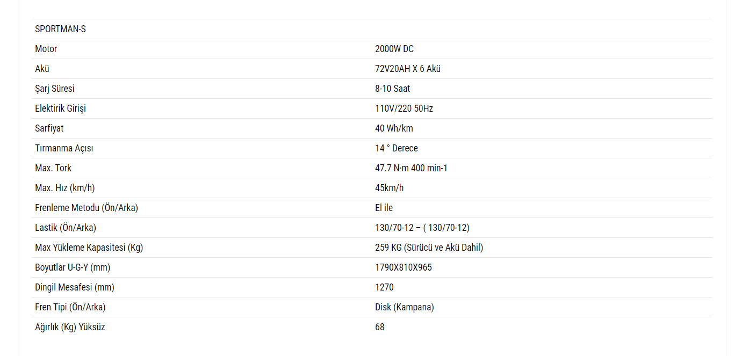Select the 130/70-12 tire size value
742x356 pixels.
pos(422,228)
